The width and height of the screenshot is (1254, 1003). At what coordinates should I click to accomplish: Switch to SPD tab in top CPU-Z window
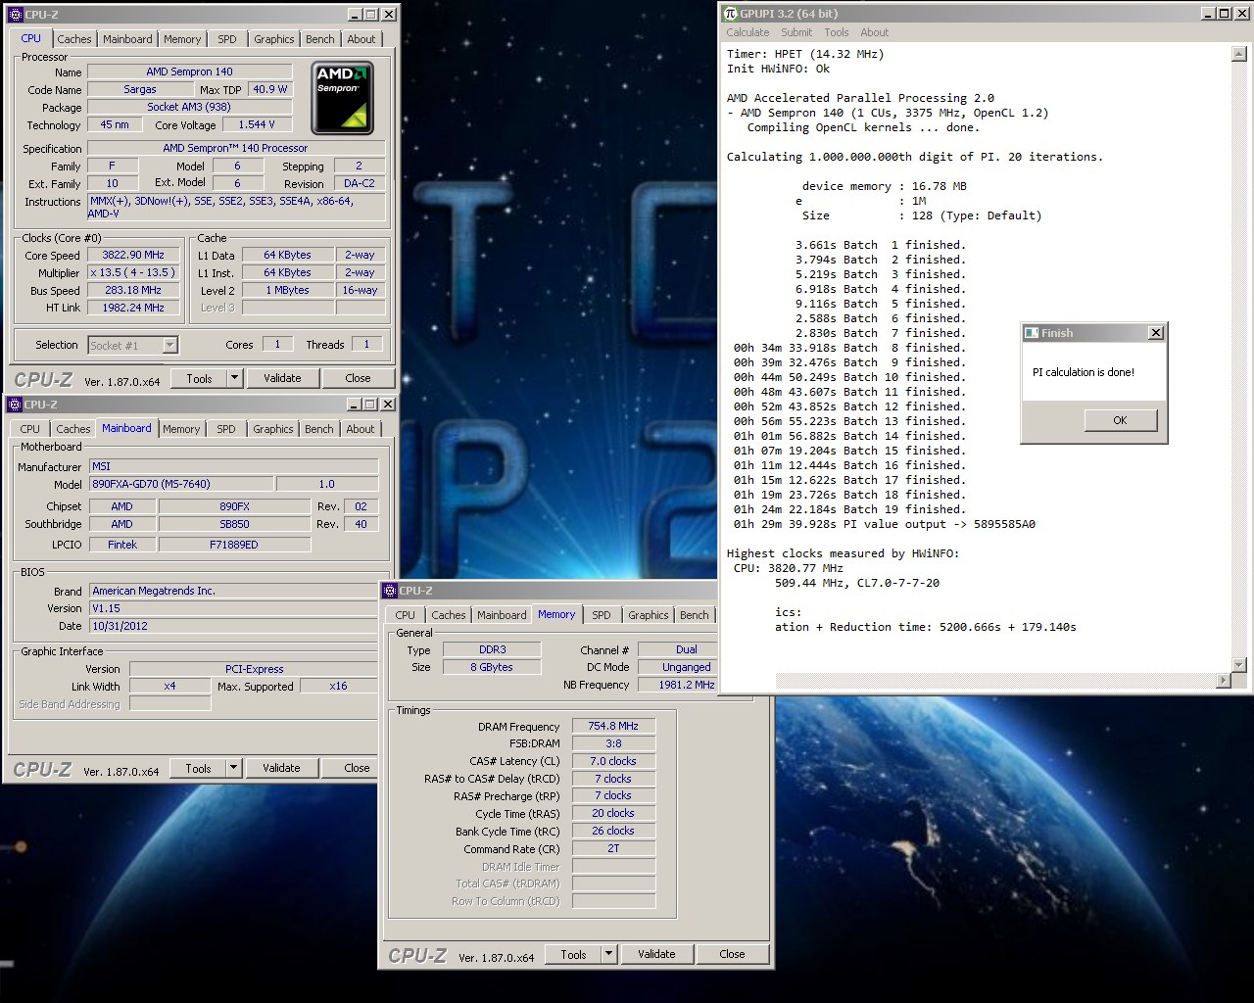(227, 39)
